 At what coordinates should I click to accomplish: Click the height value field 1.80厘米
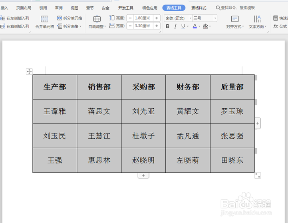(x=143, y=18)
